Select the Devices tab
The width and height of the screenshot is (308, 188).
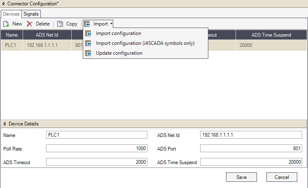click(x=11, y=14)
